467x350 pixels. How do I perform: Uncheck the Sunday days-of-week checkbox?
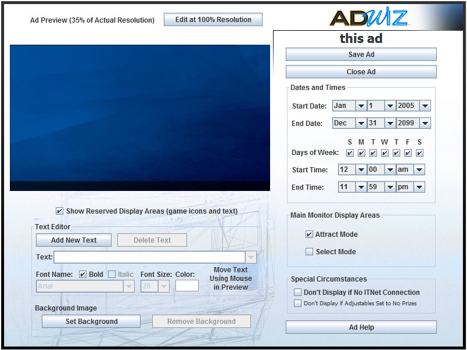[350, 153]
